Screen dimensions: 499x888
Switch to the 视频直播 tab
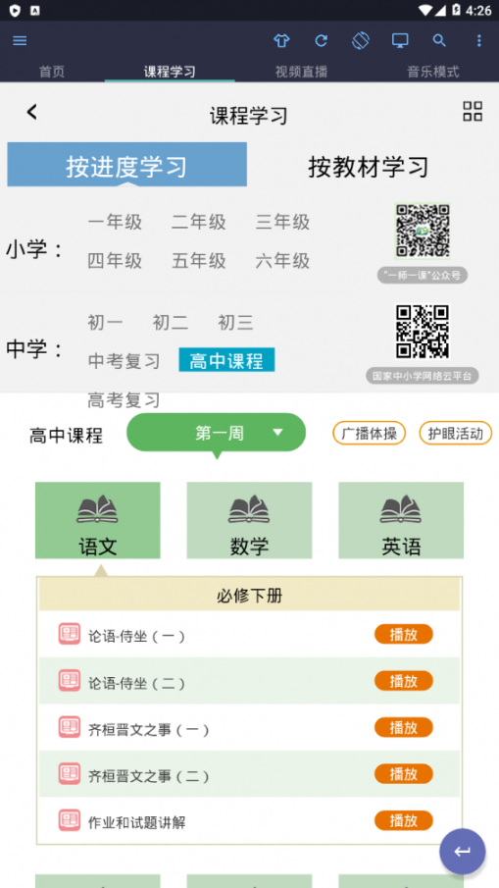pyautogui.click(x=302, y=72)
